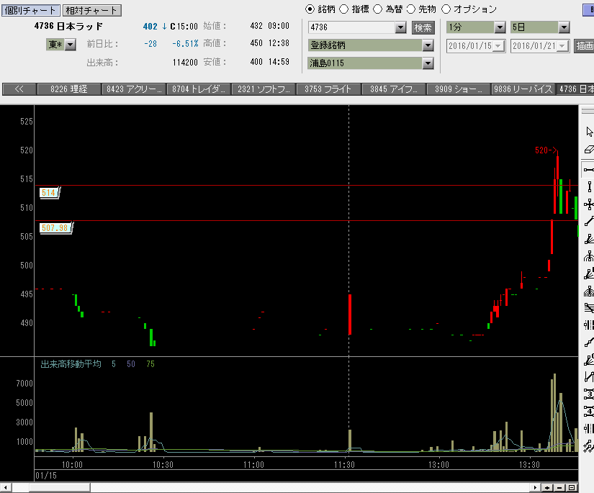Click the 個別チャート button
The height and width of the screenshot is (493, 594).
pos(31,10)
